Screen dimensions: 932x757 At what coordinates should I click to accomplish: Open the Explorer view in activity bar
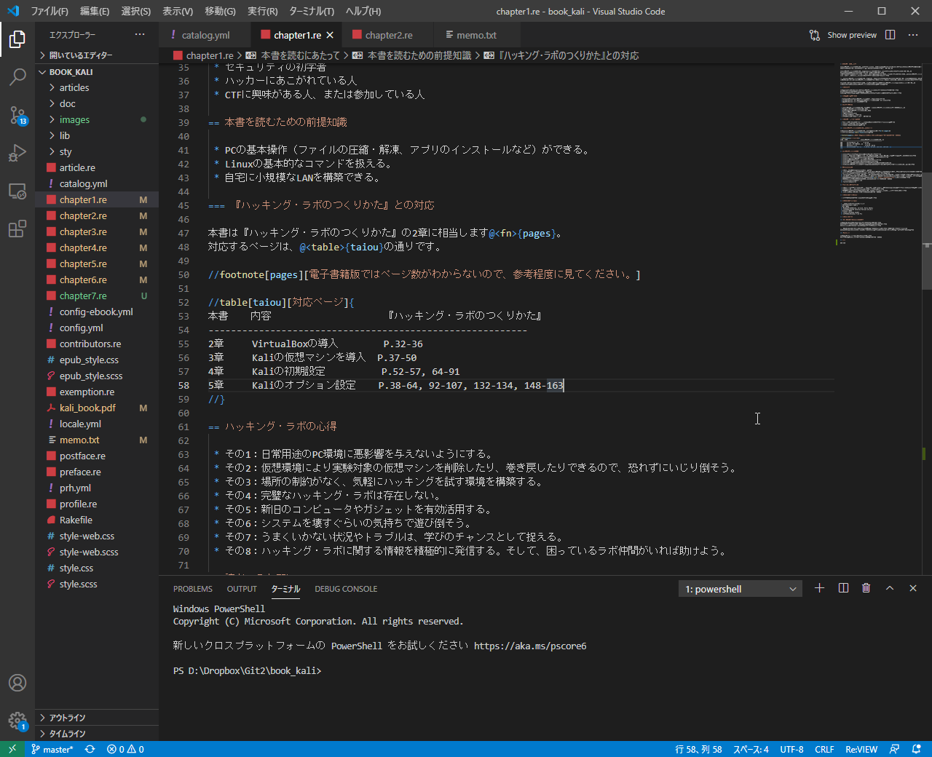[x=17, y=39]
